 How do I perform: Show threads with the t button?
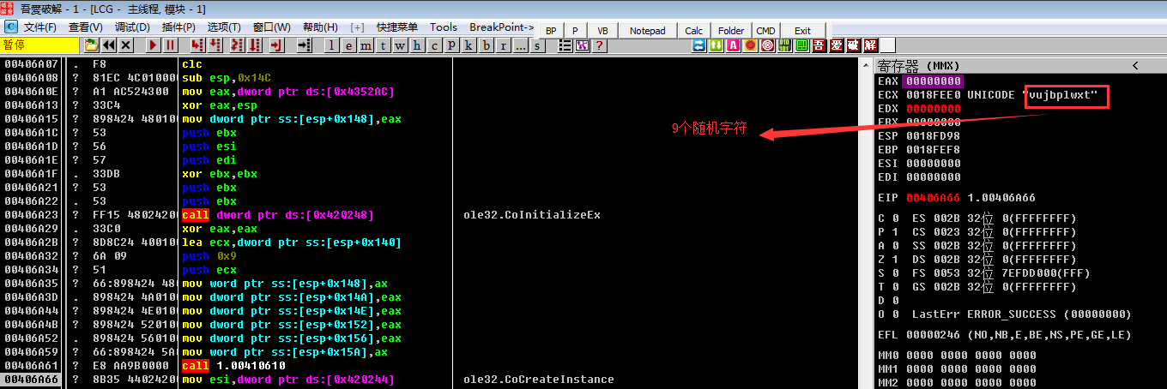pyautogui.click(x=383, y=45)
